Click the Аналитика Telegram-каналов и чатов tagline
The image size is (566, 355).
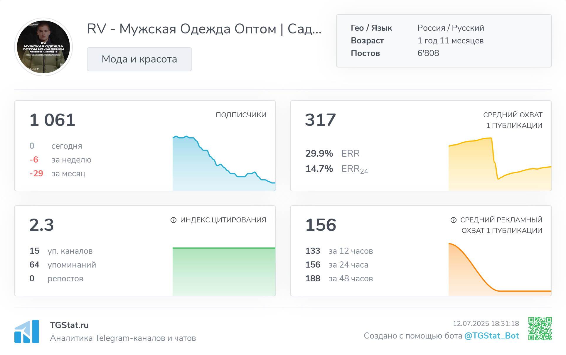click(x=123, y=338)
